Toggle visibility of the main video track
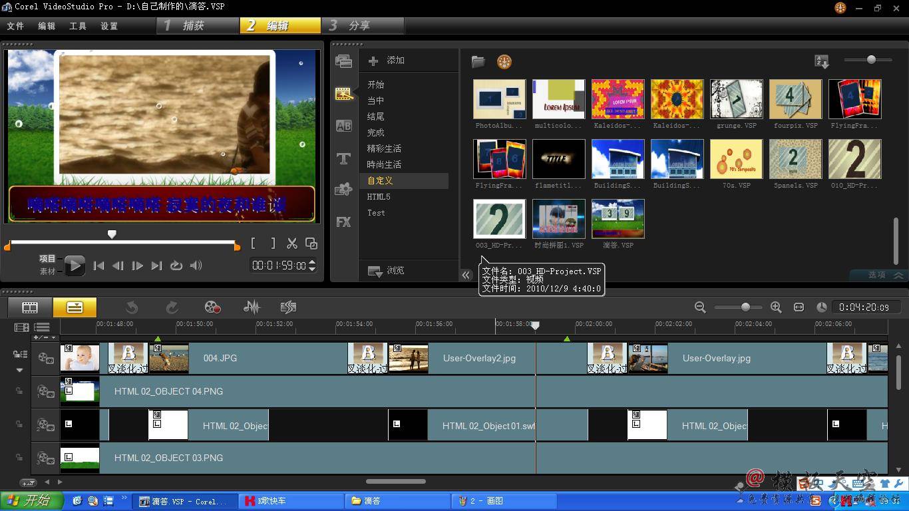The width and height of the screenshot is (909, 511). tap(46, 358)
